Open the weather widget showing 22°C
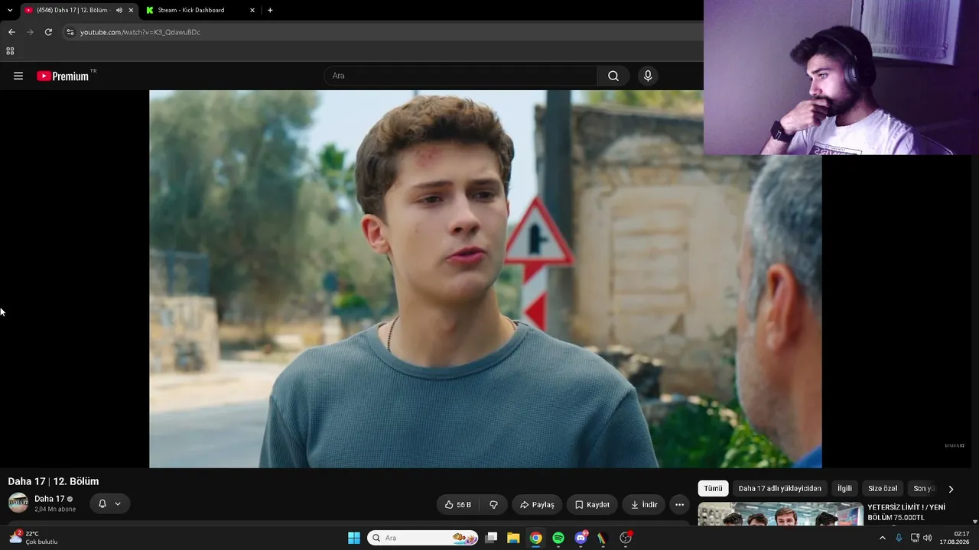Viewport: 979px width, 550px height. (x=33, y=538)
